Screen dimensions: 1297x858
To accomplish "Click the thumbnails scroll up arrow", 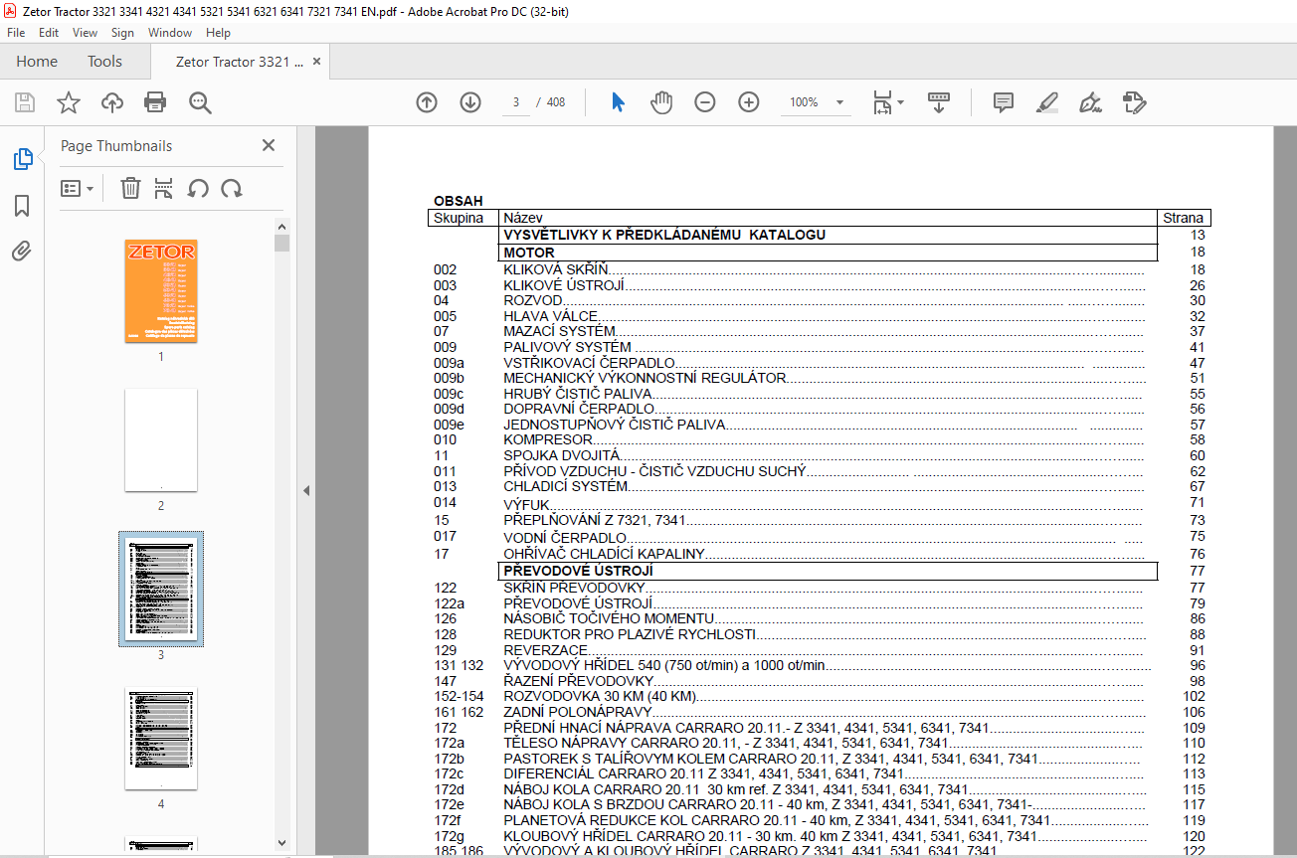I will [x=282, y=227].
